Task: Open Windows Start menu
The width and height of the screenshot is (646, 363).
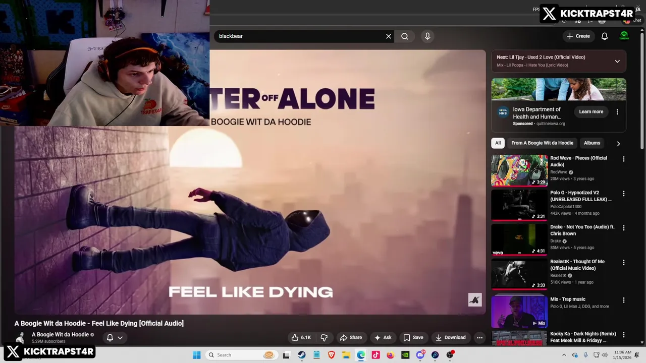Action: tap(196, 355)
